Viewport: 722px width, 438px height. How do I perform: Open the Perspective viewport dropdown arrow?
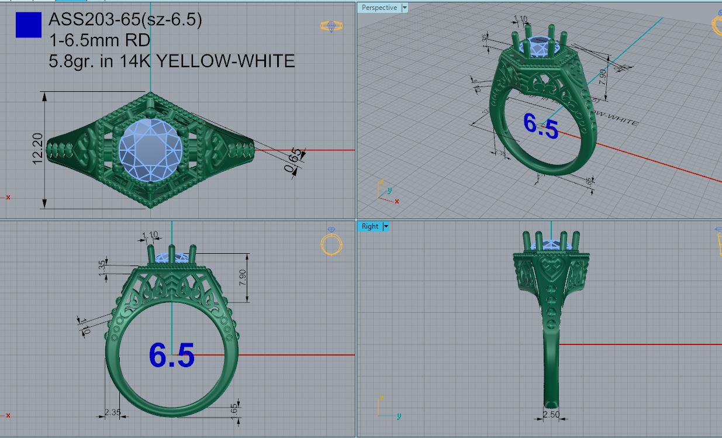(405, 8)
